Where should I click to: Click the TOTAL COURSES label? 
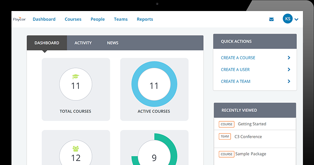pyautogui.click(x=75, y=111)
